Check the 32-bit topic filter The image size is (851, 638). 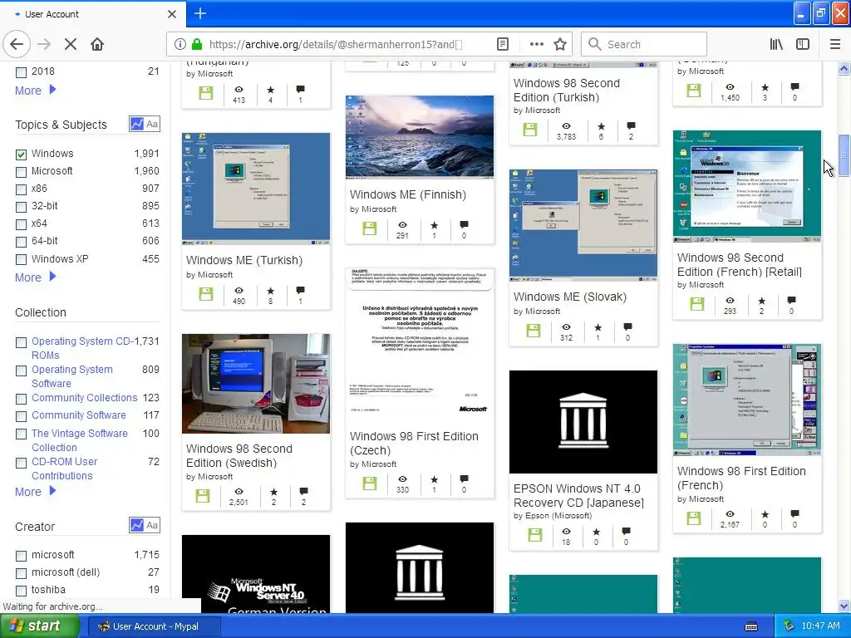[21, 207]
